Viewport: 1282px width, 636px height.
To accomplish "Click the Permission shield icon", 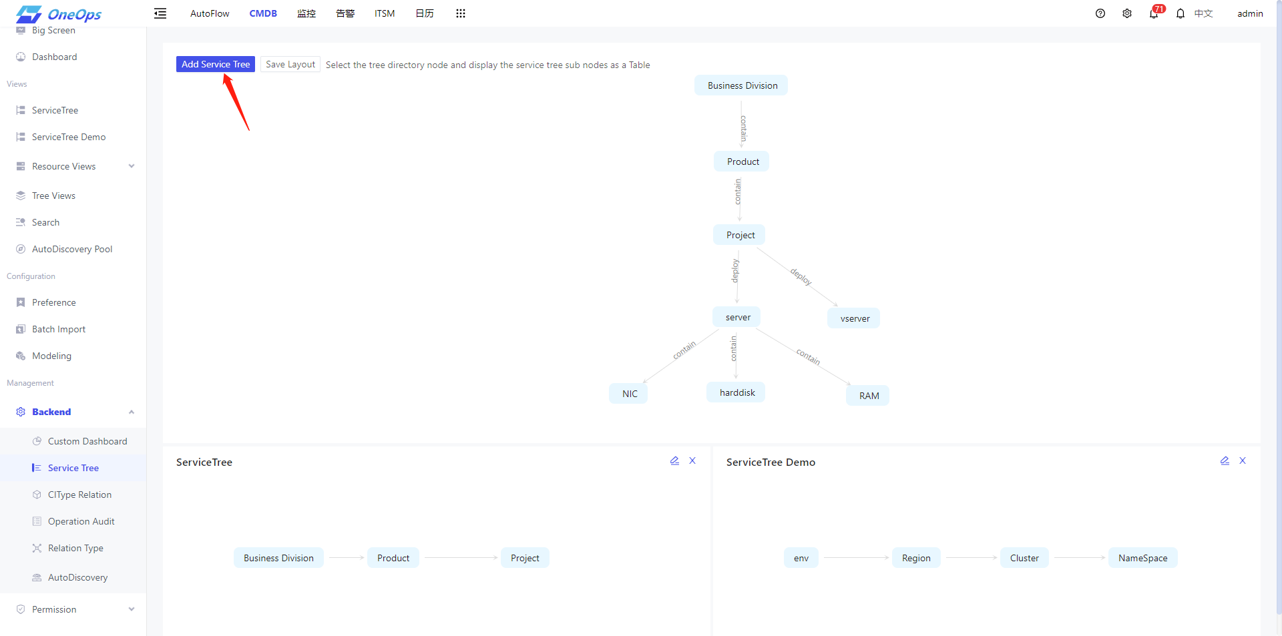I will [x=21, y=609].
